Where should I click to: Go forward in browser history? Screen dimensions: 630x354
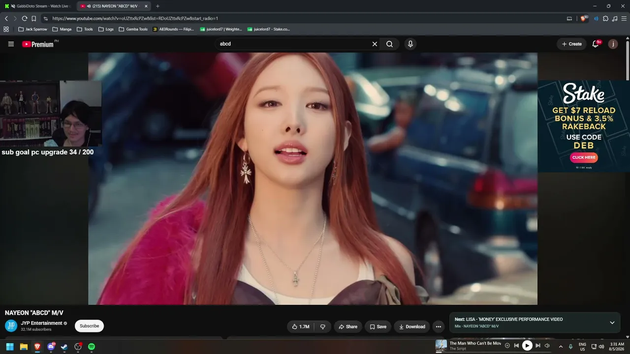tap(15, 18)
